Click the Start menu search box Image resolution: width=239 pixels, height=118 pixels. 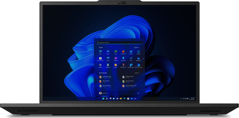(119, 43)
